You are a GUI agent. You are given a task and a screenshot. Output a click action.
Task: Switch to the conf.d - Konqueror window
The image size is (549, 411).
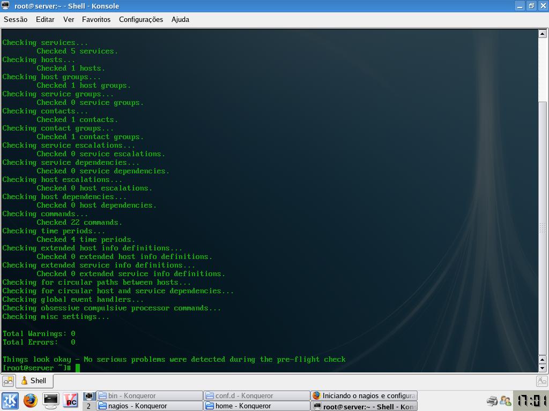point(257,395)
